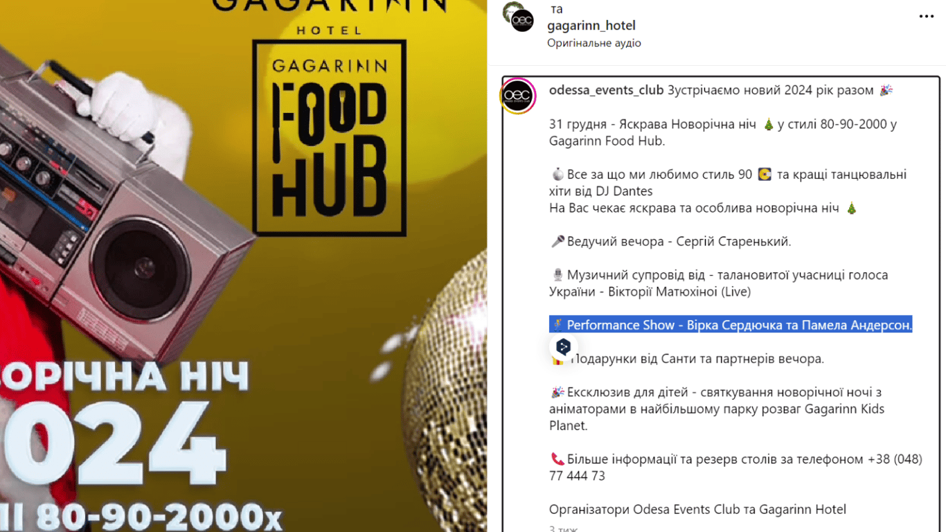This screenshot has width=946, height=532.
Task: Click the disco ball on the poster
Action: 445,388
